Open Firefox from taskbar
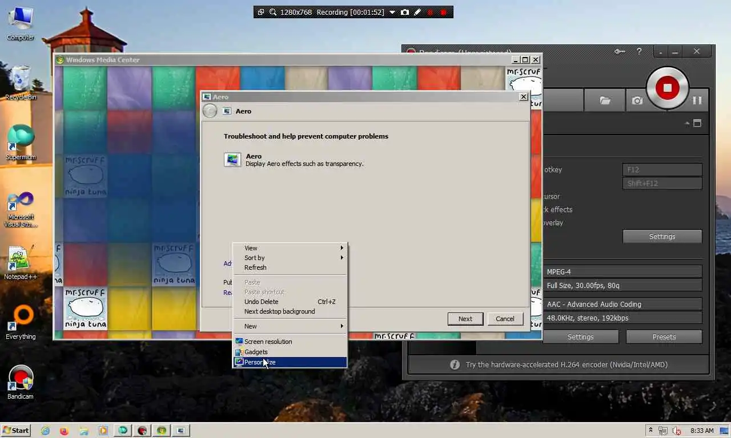 64,431
